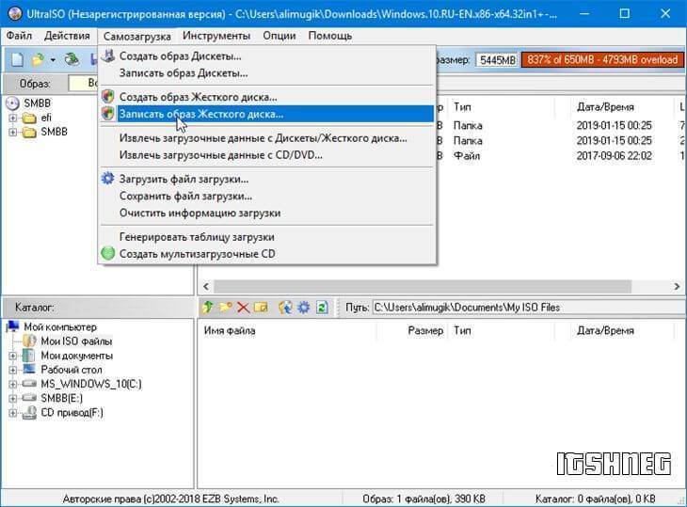Click Загрузить файл загрузки menu item
687x507 pixels.
(184, 179)
